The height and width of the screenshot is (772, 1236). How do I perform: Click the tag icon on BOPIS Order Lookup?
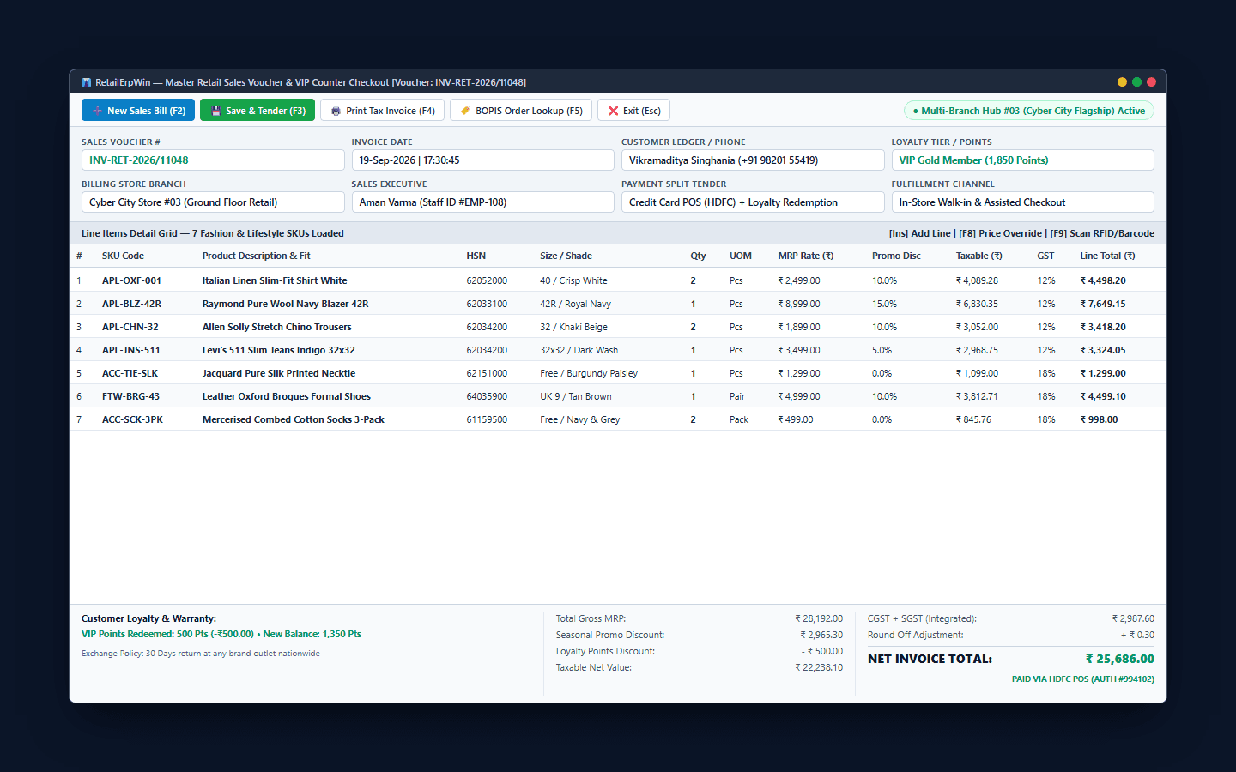coord(465,111)
